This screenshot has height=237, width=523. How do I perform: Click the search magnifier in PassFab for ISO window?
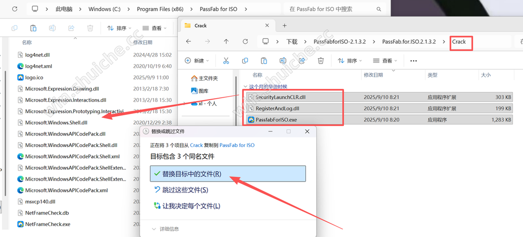[379, 9]
